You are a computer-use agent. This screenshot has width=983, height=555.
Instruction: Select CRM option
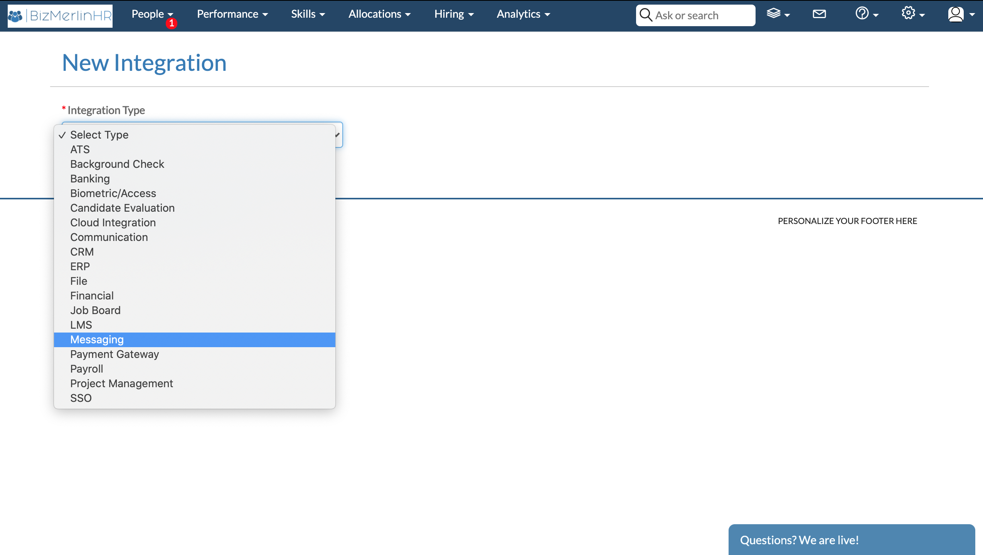(195, 252)
